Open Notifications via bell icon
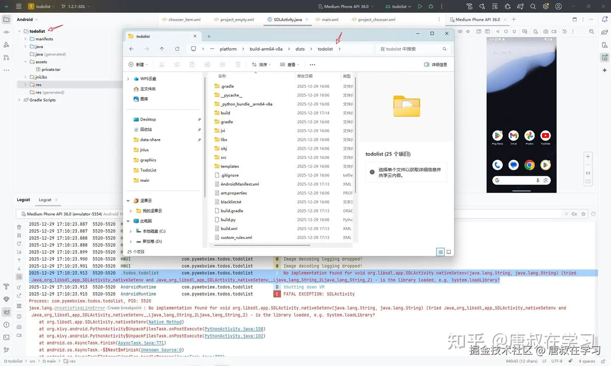This screenshot has height=366, width=611. click(x=605, y=20)
